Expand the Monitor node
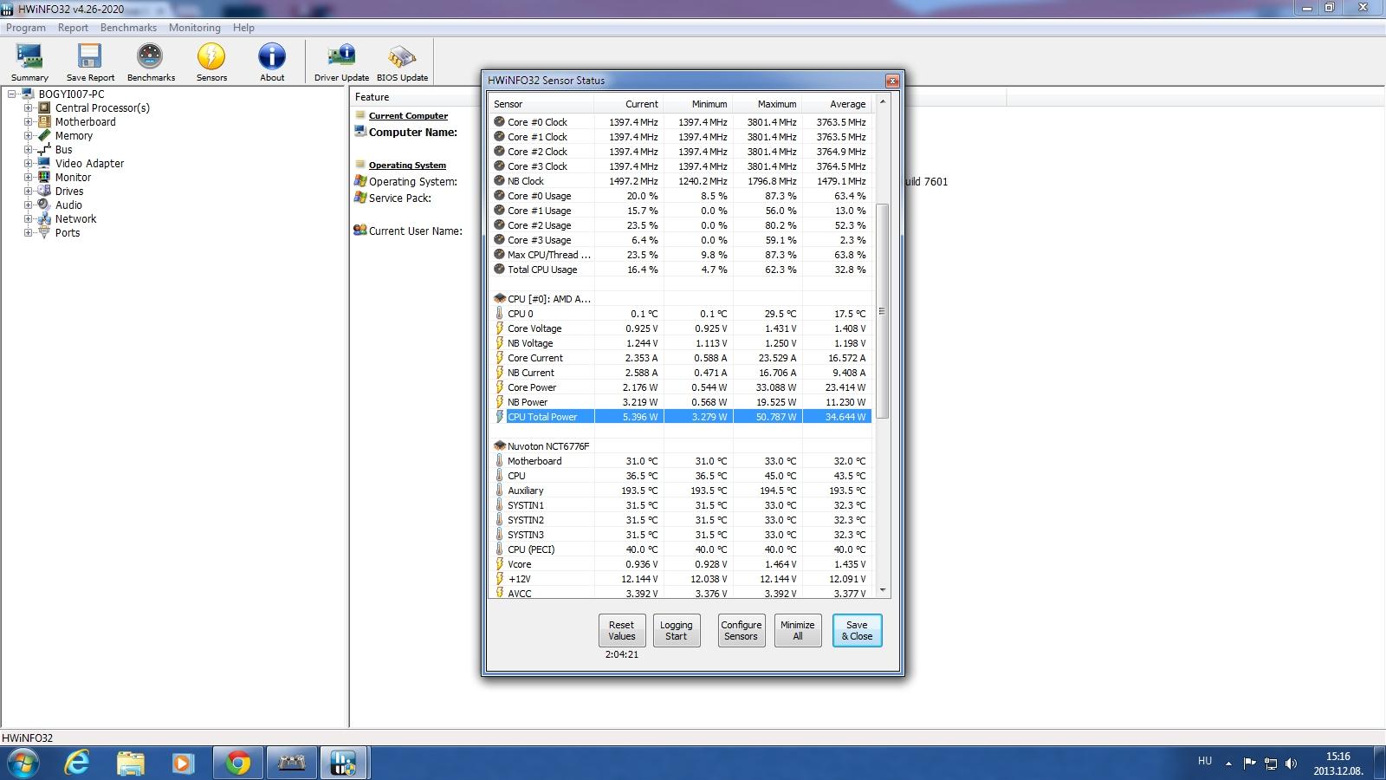This screenshot has height=780, width=1386. coord(28,178)
